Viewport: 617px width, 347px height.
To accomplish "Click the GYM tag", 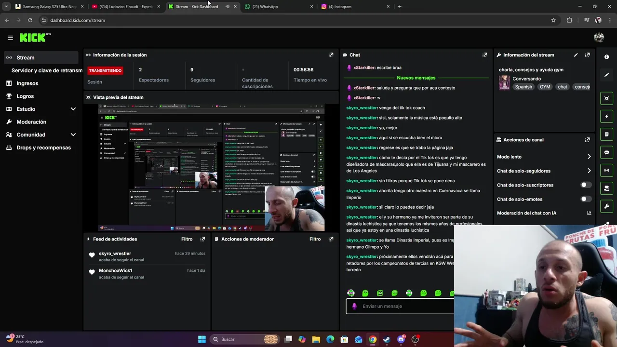I will 545,87.
